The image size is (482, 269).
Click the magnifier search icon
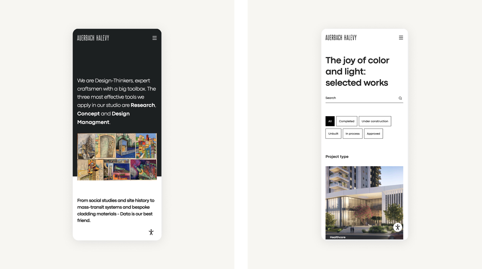(400, 98)
